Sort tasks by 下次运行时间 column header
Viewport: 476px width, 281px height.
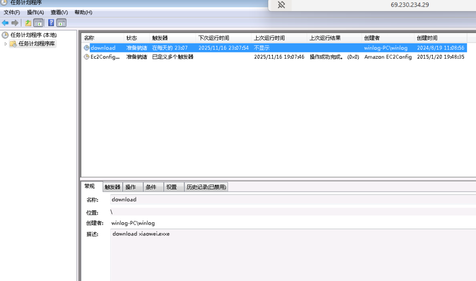coord(214,38)
